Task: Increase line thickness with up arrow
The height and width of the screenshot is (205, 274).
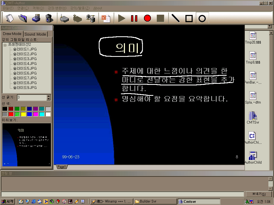Action: pos(48,96)
